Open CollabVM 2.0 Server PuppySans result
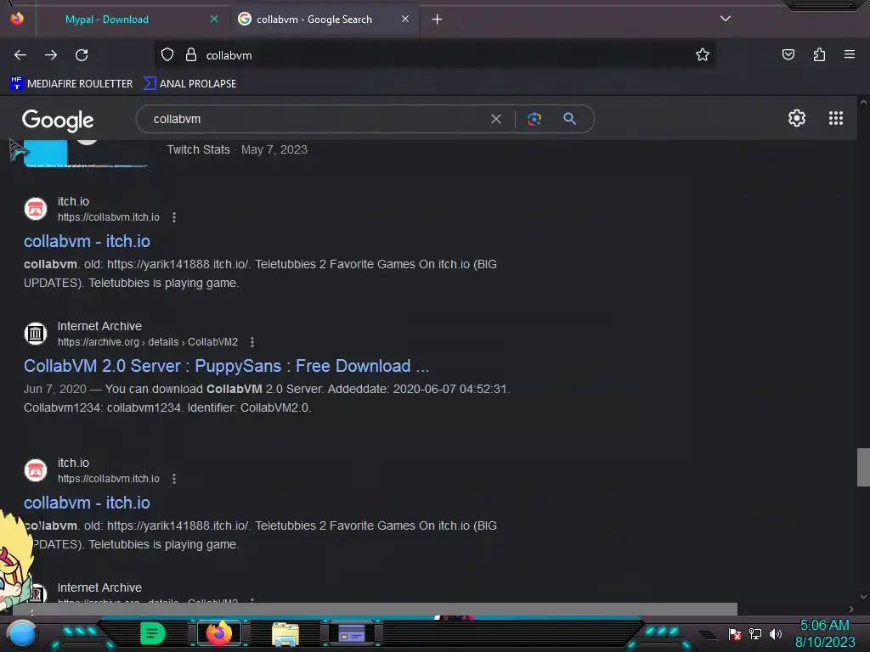The image size is (870, 652). 226,366
